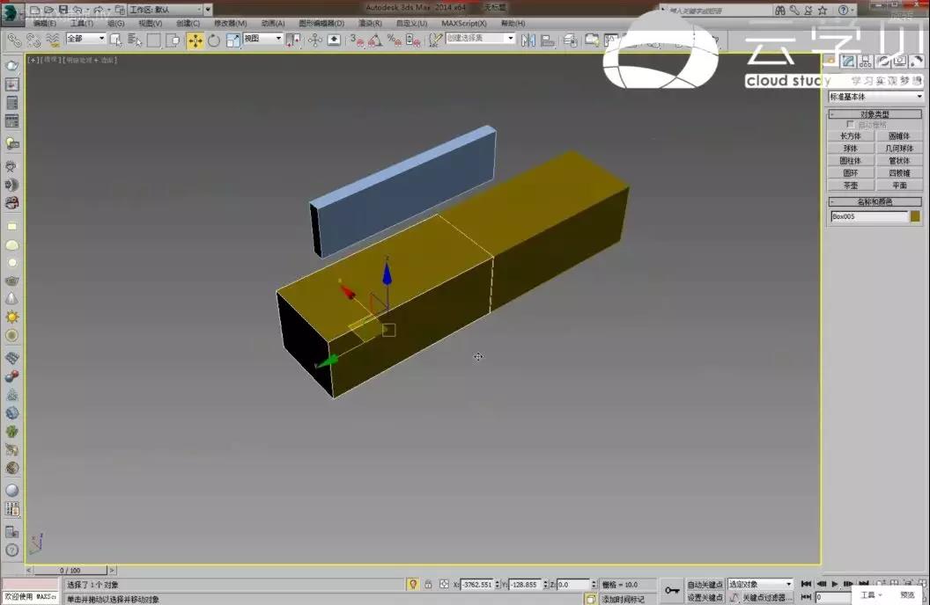Redo the action with the redo arrow
930x605 pixels.
click(99, 10)
